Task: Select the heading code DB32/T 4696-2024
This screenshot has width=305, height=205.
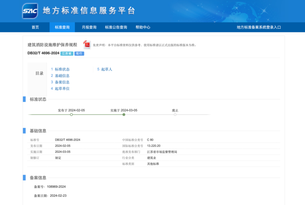Action: click(43, 53)
